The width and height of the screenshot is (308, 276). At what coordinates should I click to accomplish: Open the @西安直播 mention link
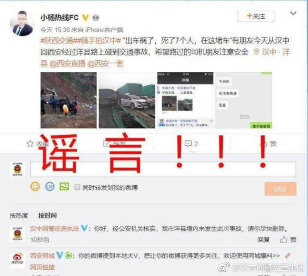(67, 64)
